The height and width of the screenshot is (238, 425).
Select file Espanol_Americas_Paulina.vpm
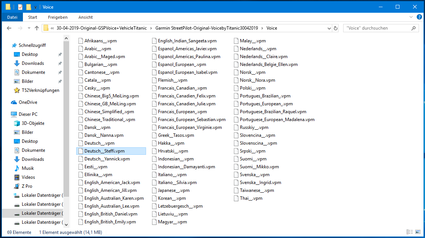point(189,57)
